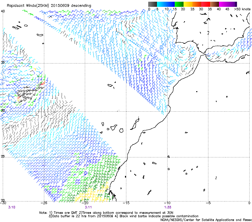Click the 'NOAA/NESDIS/Center for Satellite Applications' credit
252x222 pixels.
[198, 220]
